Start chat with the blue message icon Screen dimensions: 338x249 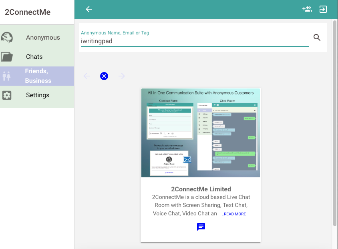coord(201,227)
